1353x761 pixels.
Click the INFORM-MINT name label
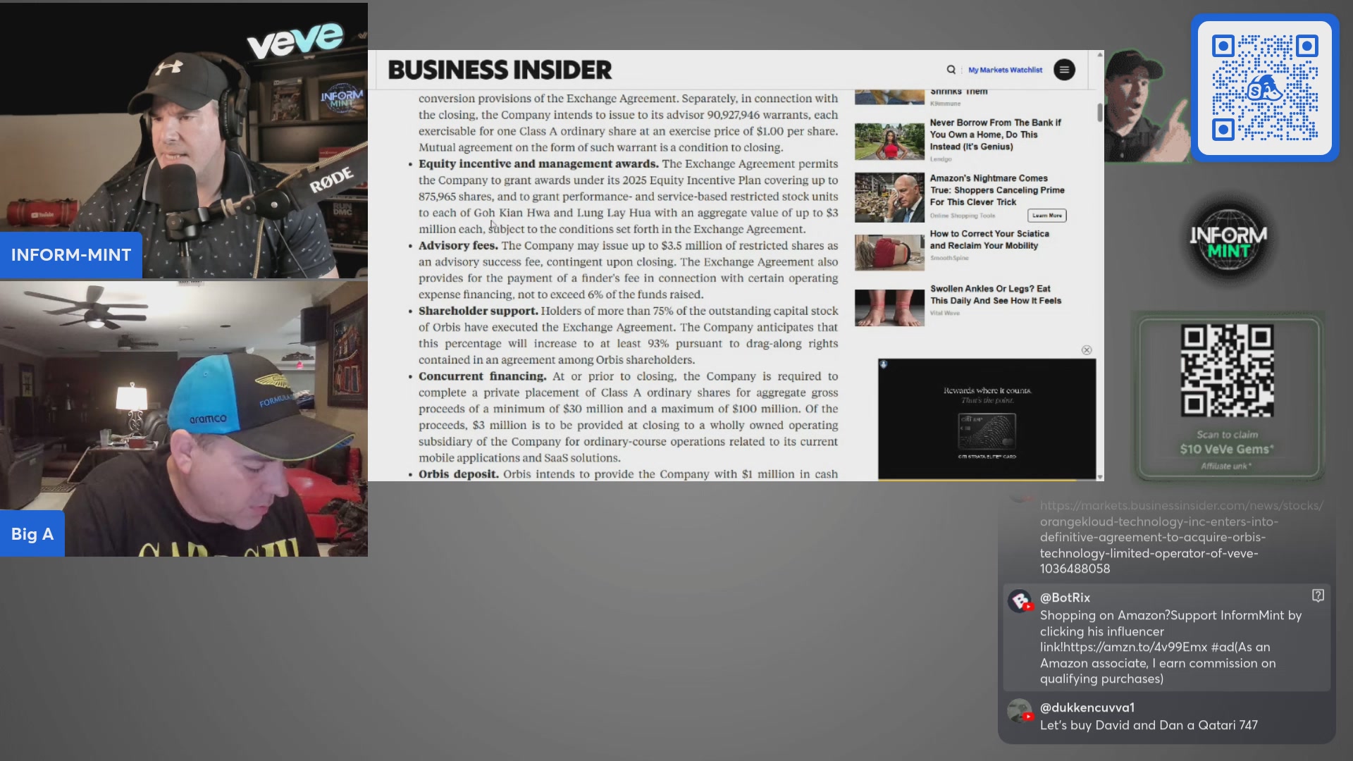tap(70, 255)
